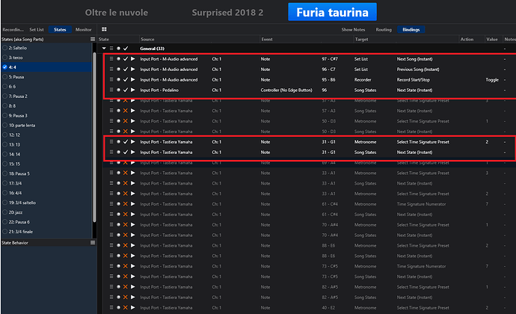The height and width of the screenshot is (314, 516).
Task: Click the grid view icon beside Monitor tab
Action: (104, 29)
